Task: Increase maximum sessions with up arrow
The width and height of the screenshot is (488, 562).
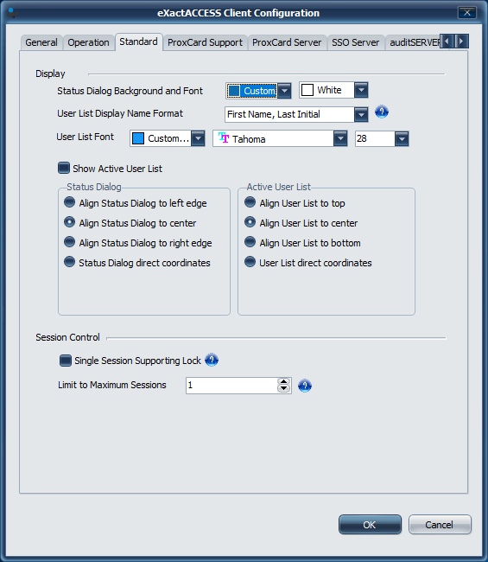Action: click(x=284, y=381)
